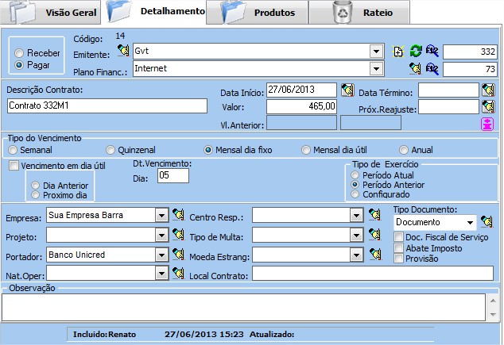Expand the Plano Financ. dropdown
Image resolution: width=504 pixels, height=345 pixels.
coord(376,69)
